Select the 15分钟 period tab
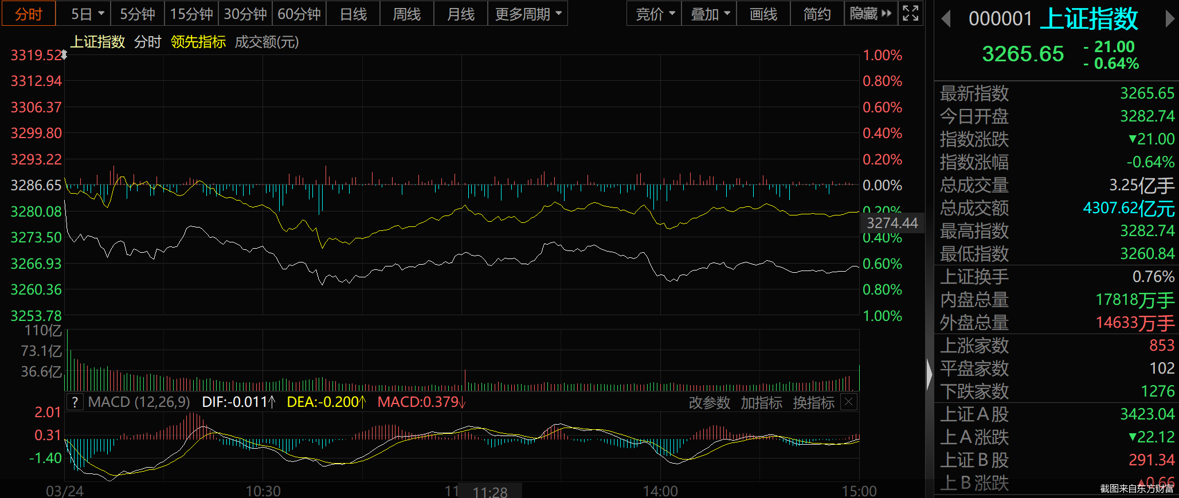 click(x=191, y=14)
